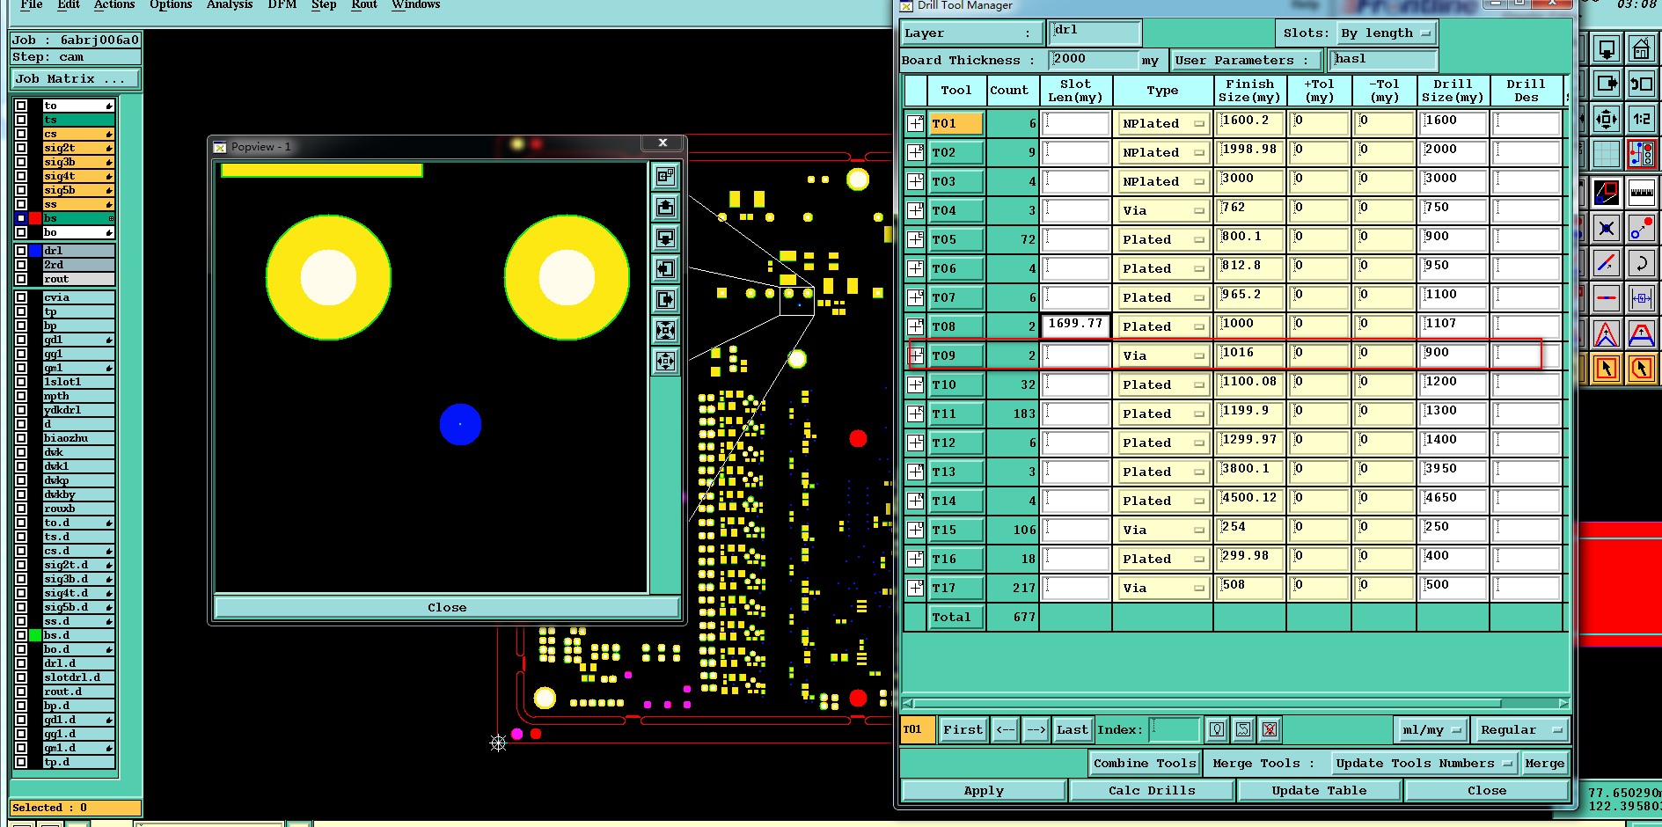This screenshot has height=827, width=1662.
Task: Toggle checkbox for layer 'rout'
Action: 21,279
